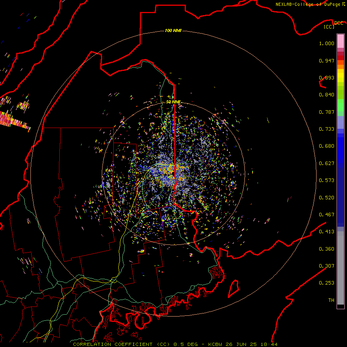Click the bright green color bar segment
This screenshot has width=347, height=347.
[x=340, y=105]
